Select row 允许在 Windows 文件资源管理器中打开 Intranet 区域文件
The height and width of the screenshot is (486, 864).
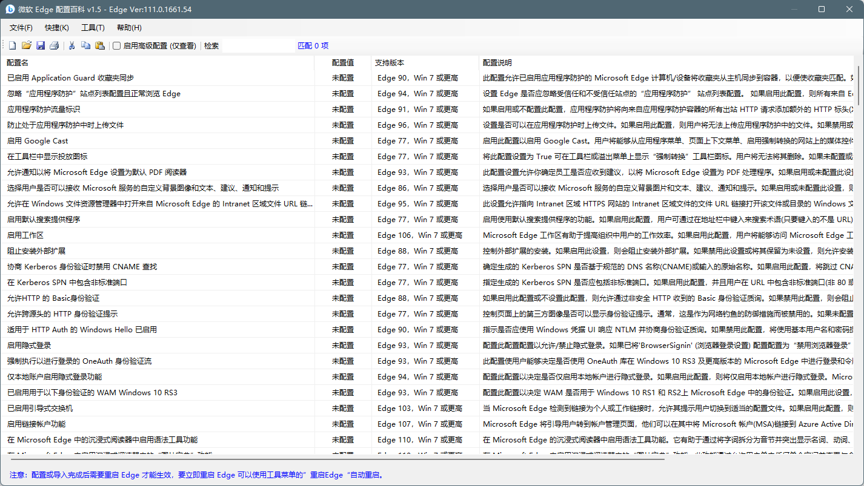click(x=428, y=203)
